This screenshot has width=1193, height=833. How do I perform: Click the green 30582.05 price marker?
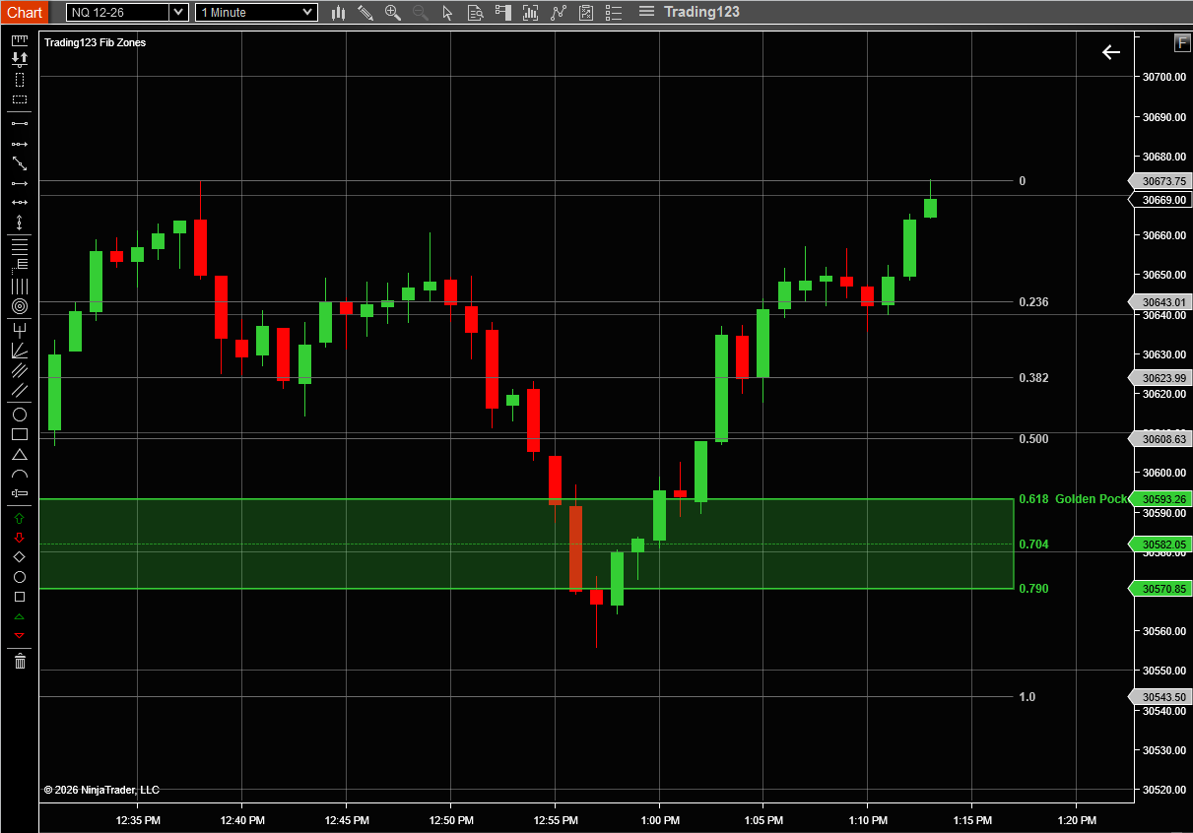1160,545
